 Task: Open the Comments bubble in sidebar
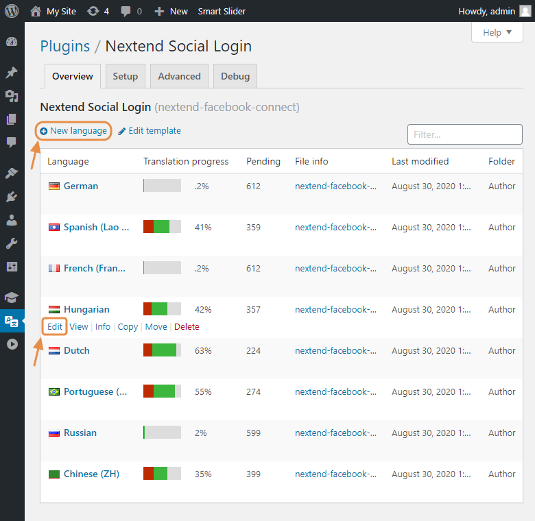[x=12, y=142]
